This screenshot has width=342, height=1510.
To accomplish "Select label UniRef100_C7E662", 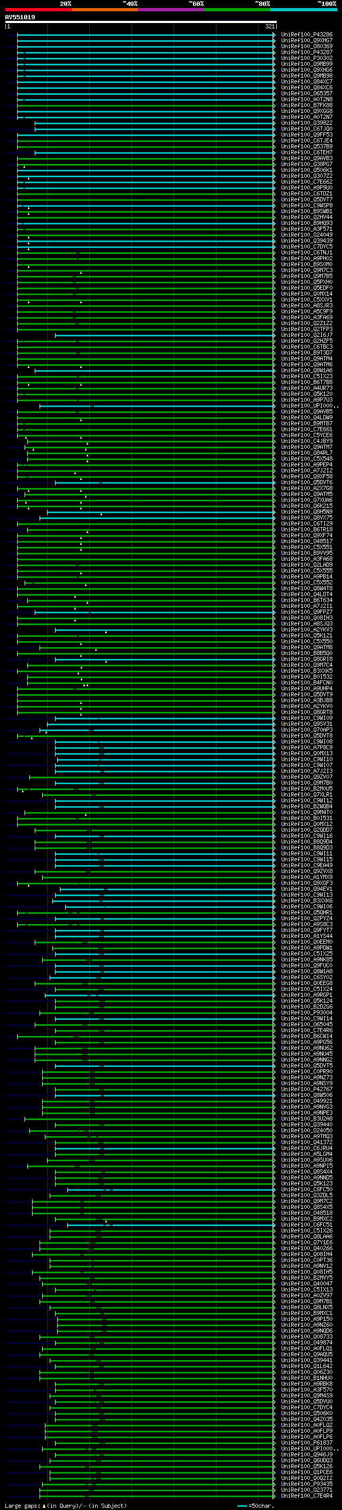I will tap(307, 182).
